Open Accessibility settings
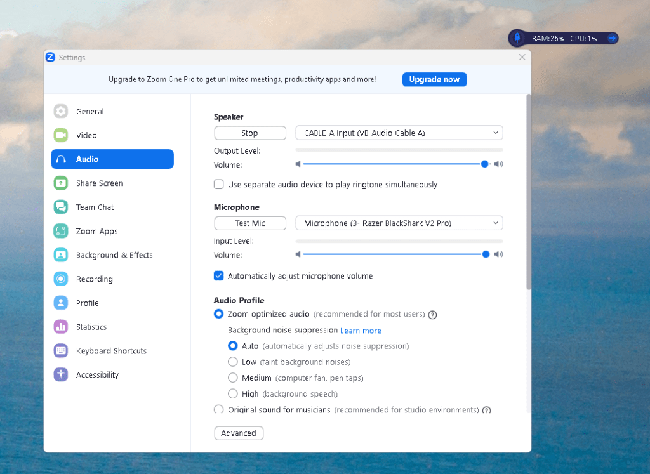The width and height of the screenshot is (650, 474). [112, 374]
